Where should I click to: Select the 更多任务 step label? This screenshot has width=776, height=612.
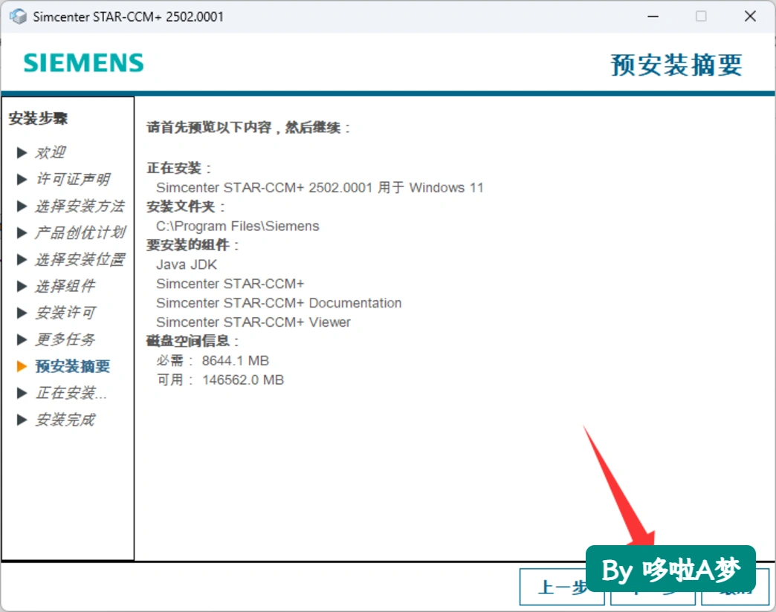pos(65,339)
